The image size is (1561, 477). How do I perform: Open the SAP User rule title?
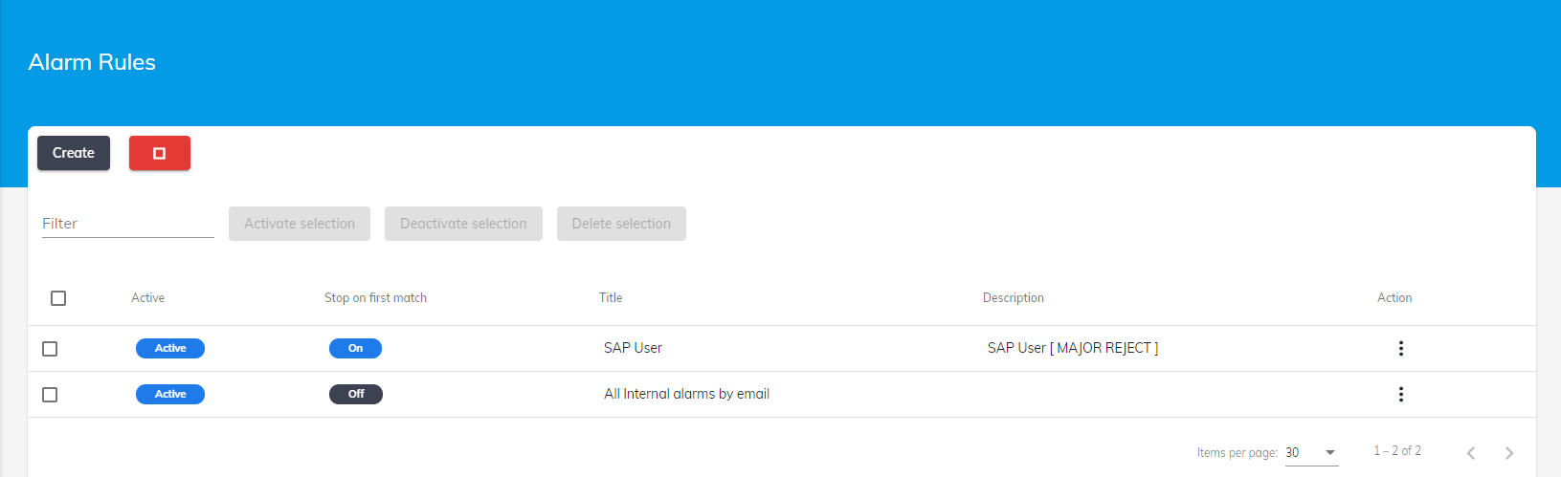tap(633, 349)
